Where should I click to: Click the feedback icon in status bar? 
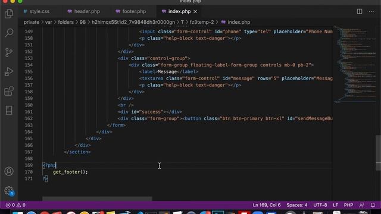pyautogui.click(x=361, y=205)
